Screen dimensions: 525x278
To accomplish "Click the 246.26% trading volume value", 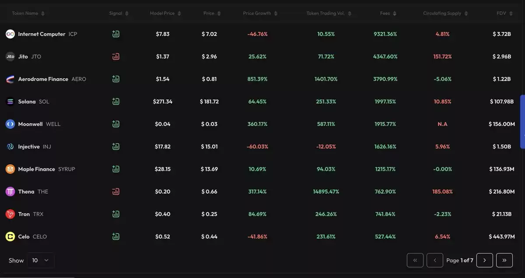I will click(326, 214).
